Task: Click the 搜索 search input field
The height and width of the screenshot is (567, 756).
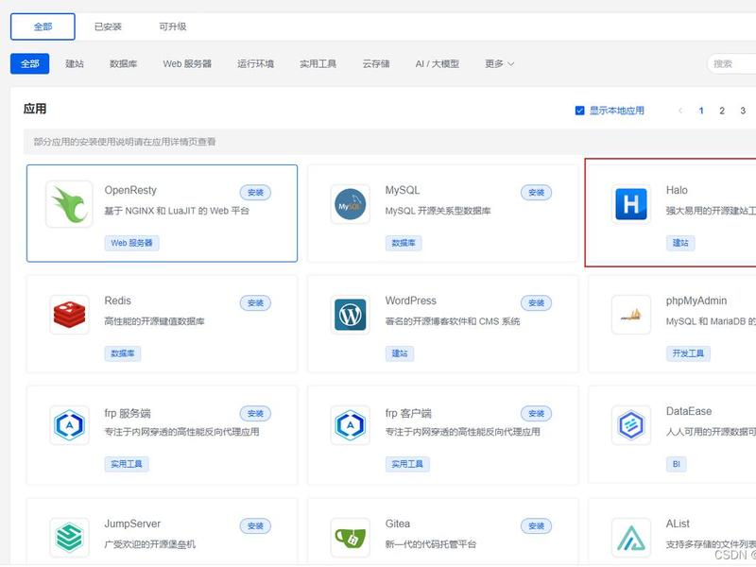Action: (x=731, y=63)
